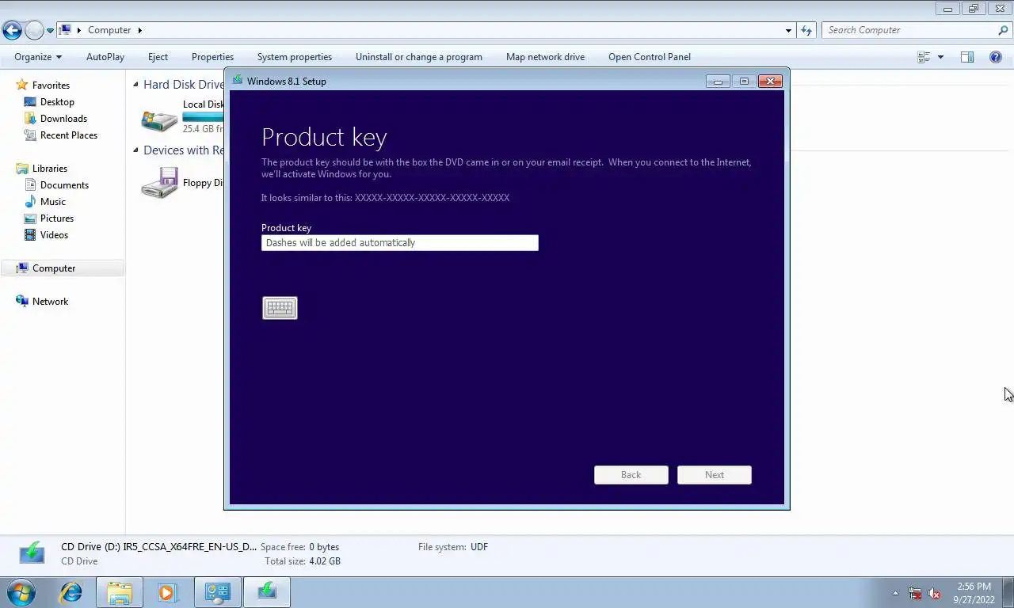Go back in Explorer navigation
This screenshot has height=608, width=1014.
(x=12, y=31)
